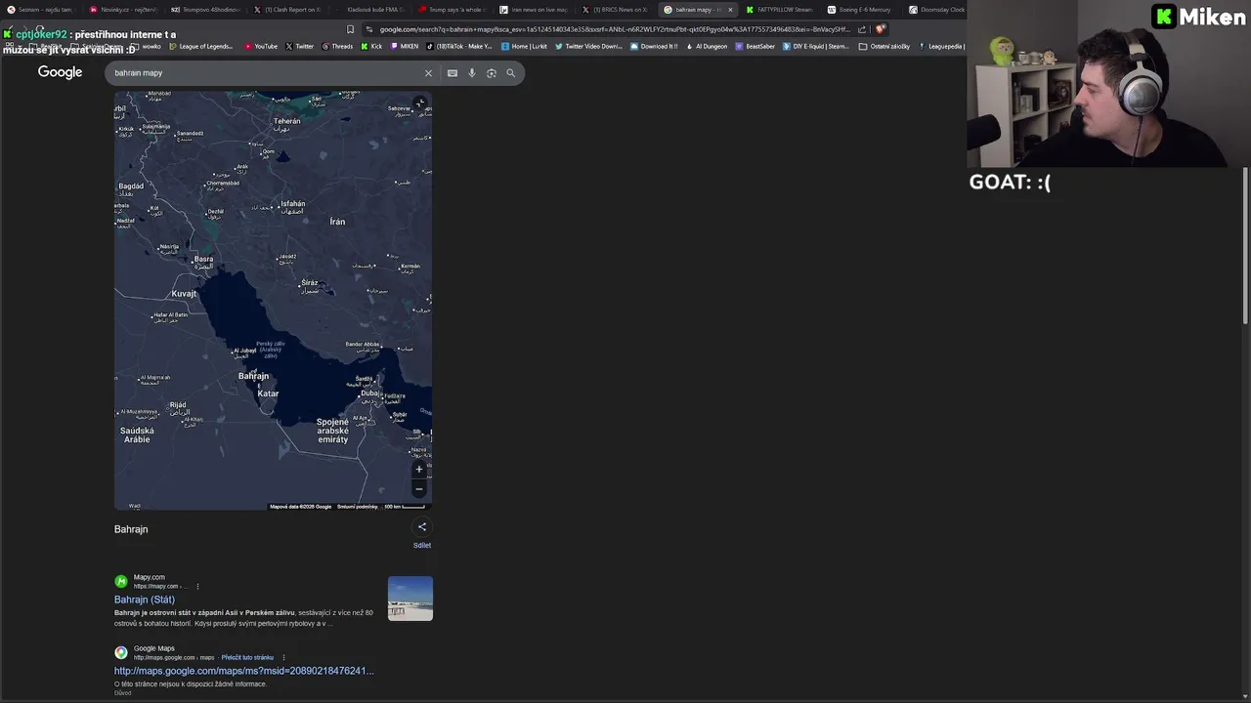
Task: Submit search with the magnifier icon
Action: click(x=510, y=73)
